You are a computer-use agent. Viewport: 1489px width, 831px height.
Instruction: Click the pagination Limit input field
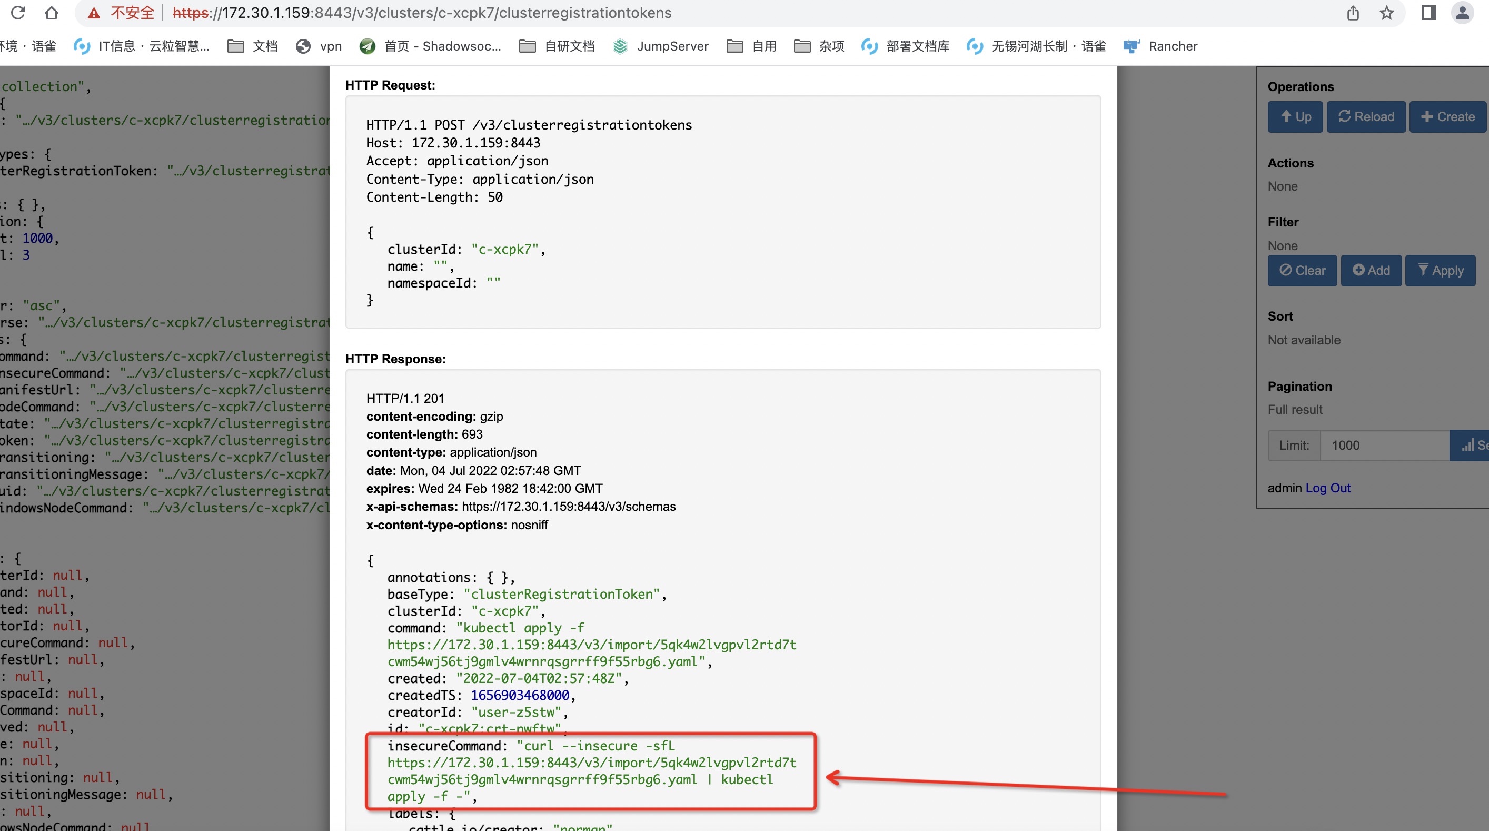(x=1384, y=446)
